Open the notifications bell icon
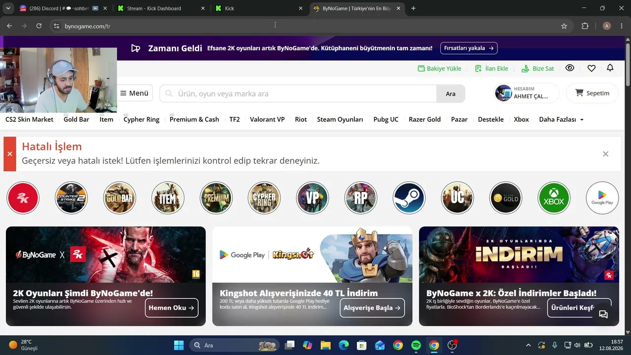 click(610, 68)
